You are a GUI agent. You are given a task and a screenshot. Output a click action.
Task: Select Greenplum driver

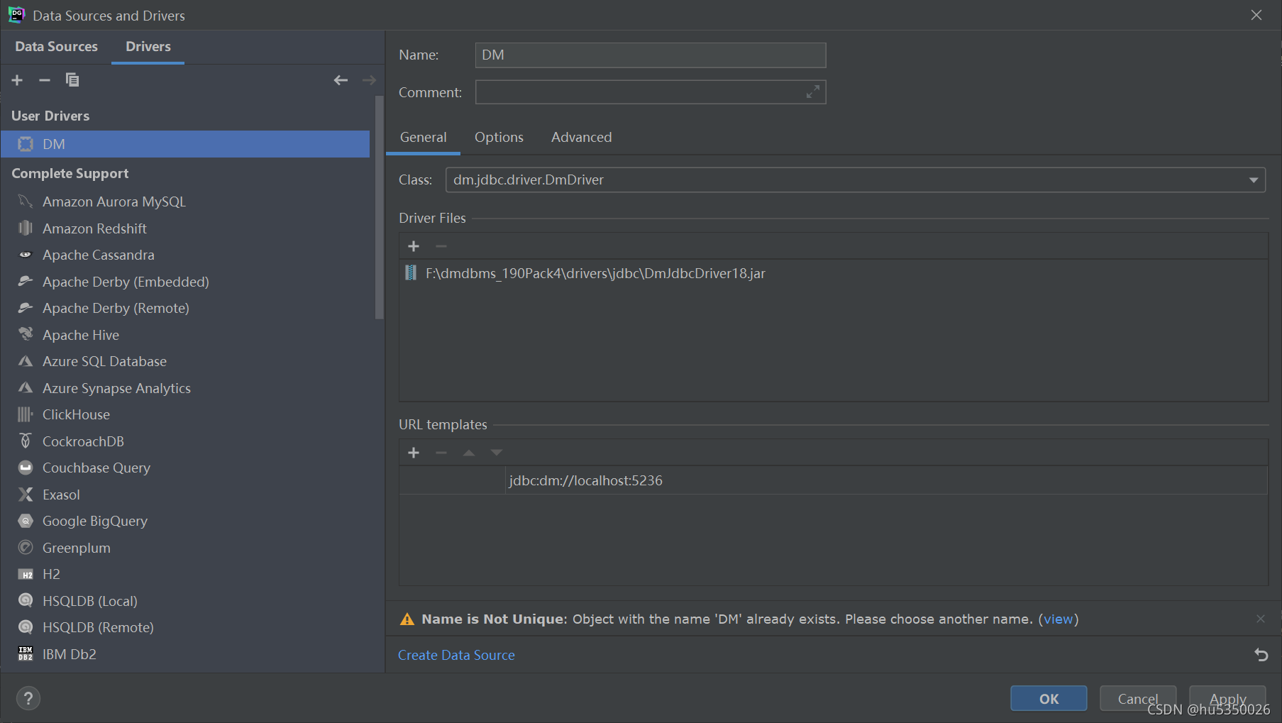tap(185, 548)
